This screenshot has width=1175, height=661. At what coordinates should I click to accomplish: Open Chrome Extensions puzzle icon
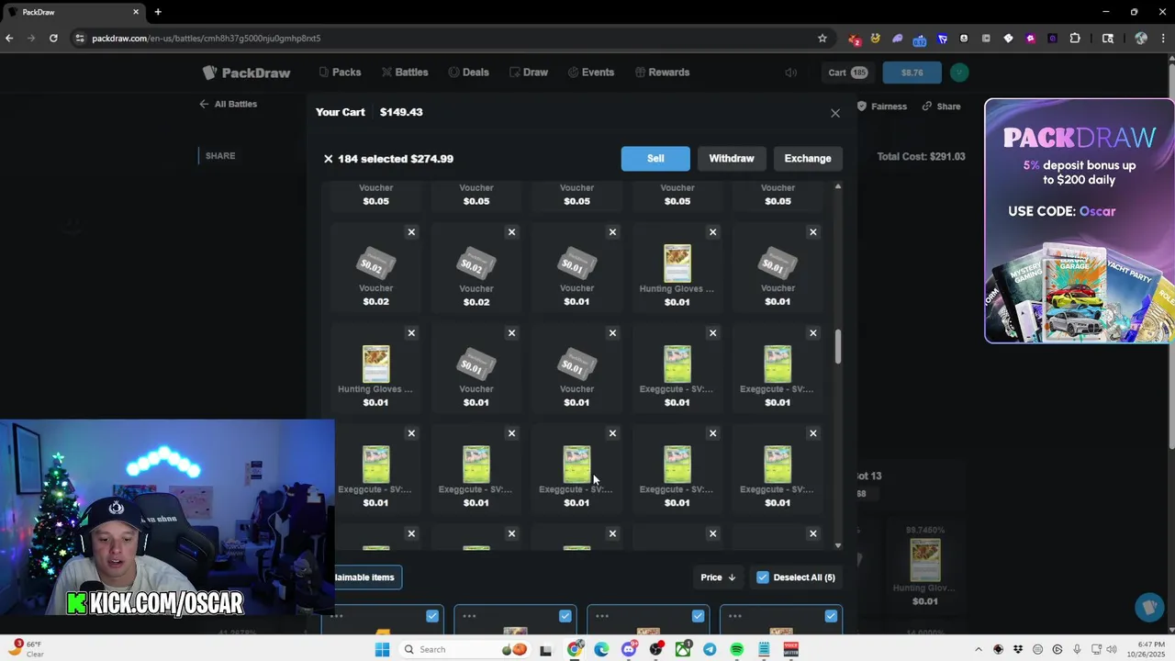[x=1075, y=39]
